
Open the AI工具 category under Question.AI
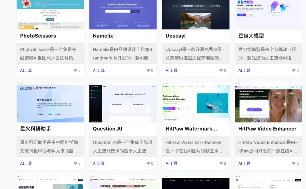98,163
